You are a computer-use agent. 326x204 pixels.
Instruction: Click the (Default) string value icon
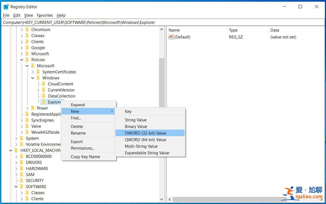tap(171, 37)
